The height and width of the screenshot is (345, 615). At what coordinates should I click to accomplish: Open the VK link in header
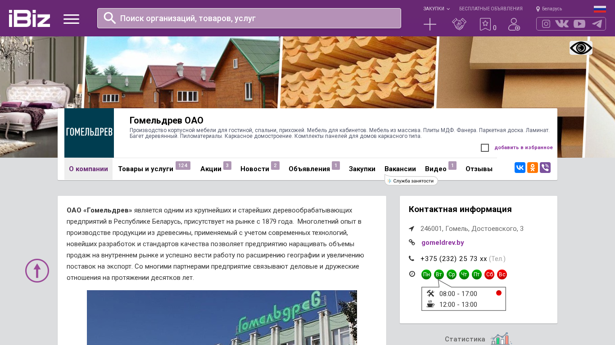(562, 24)
